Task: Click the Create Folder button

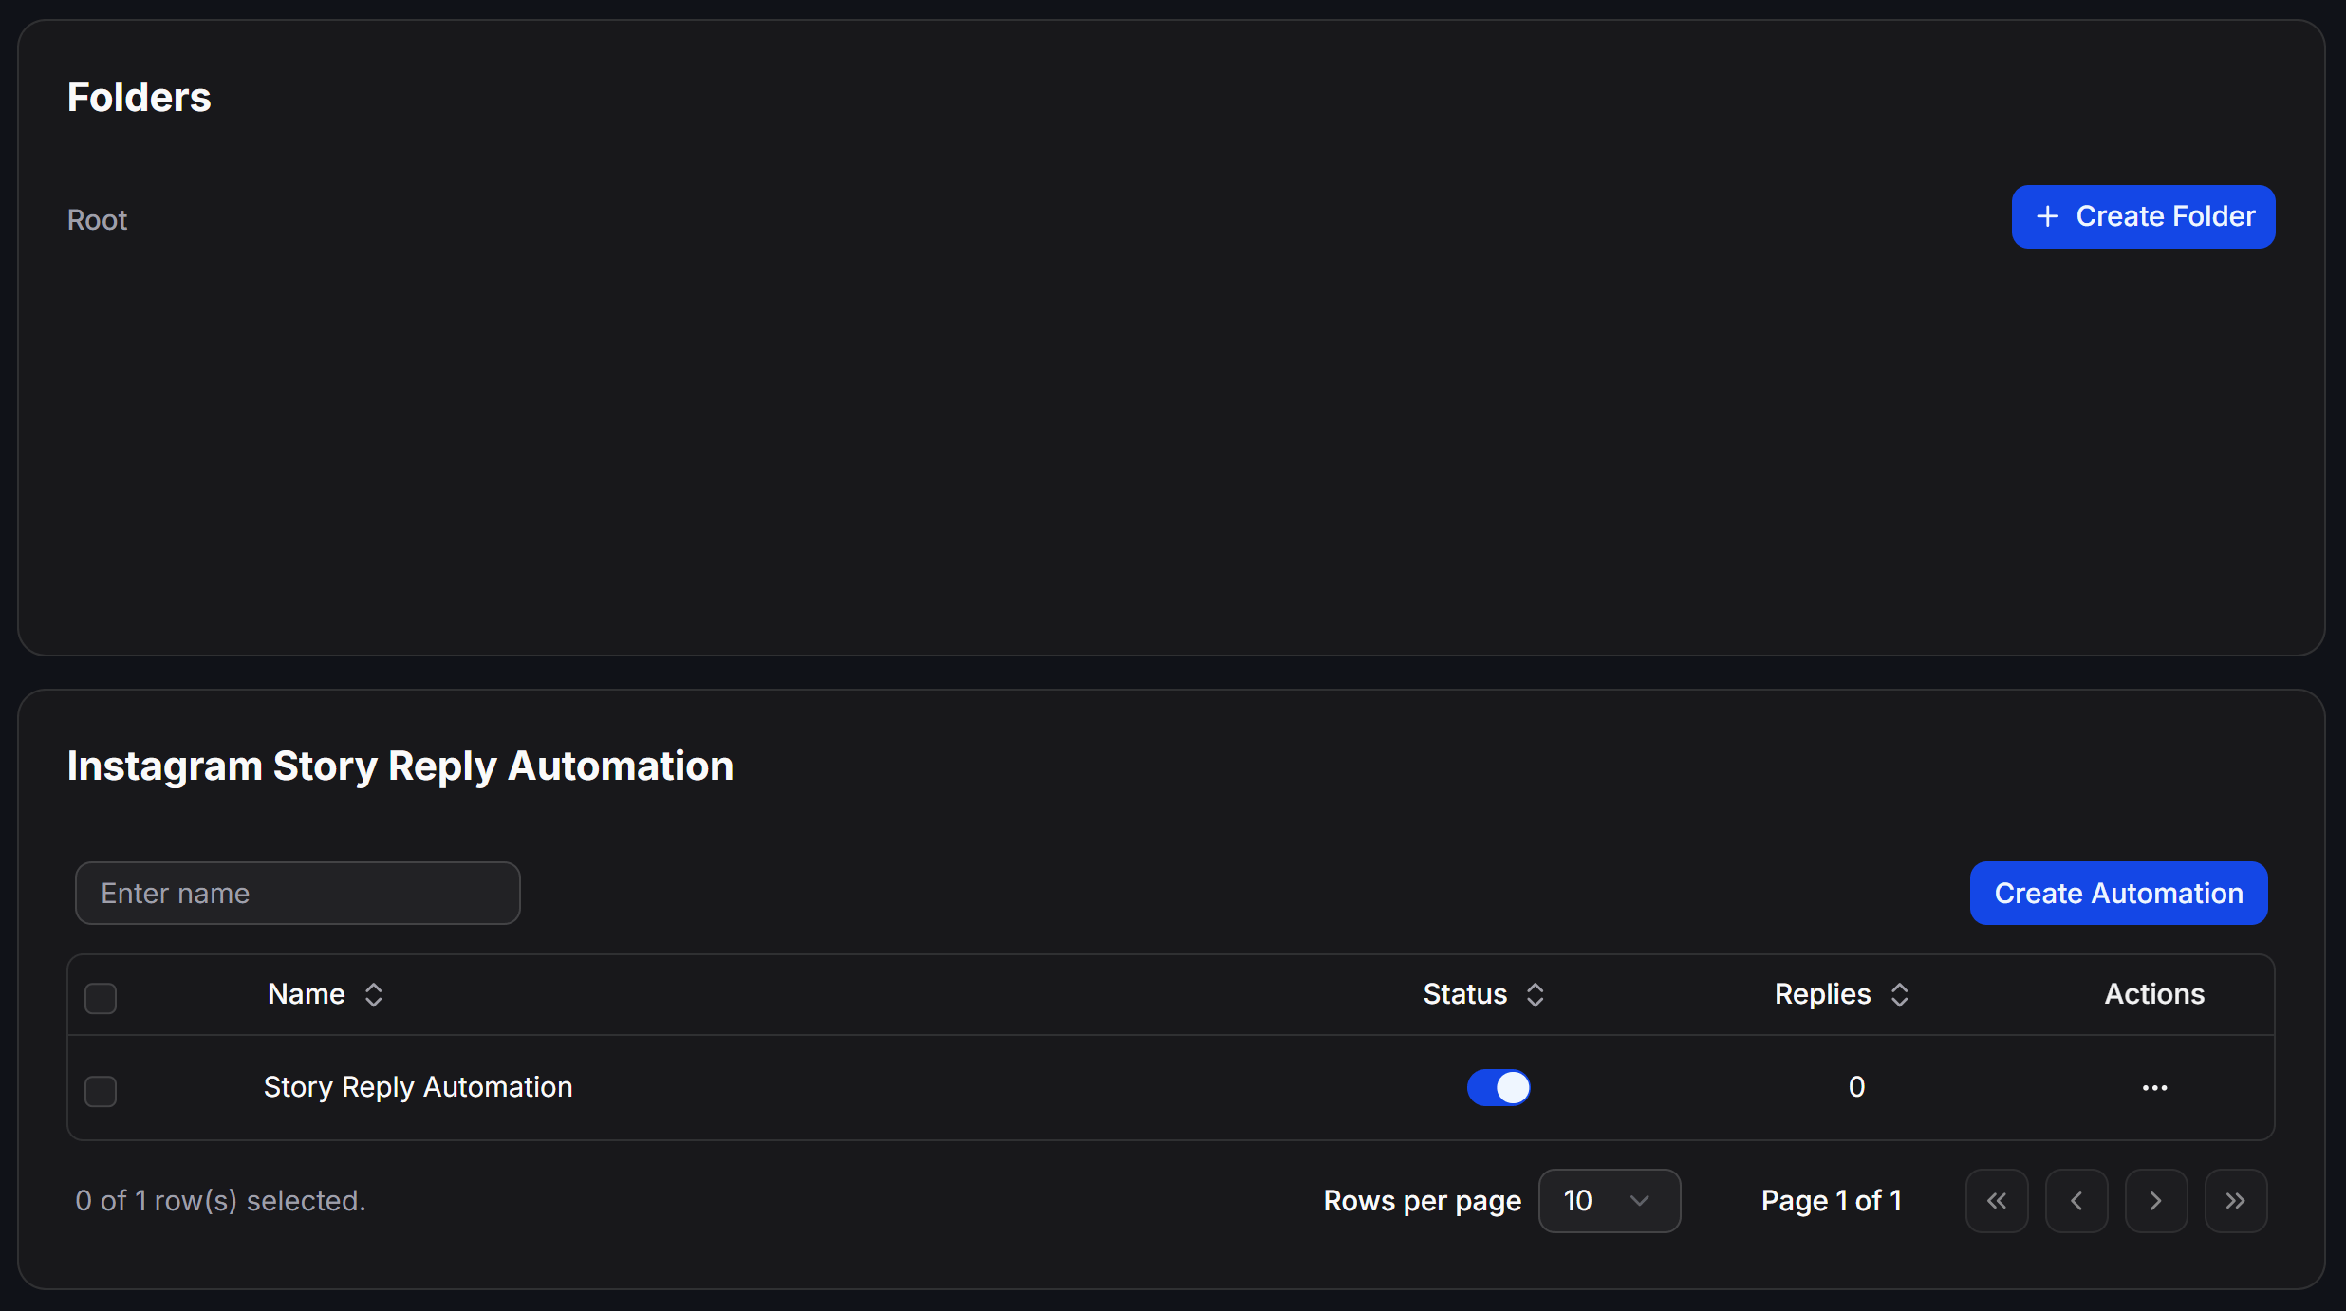Action: click(x=2143, y=217)
